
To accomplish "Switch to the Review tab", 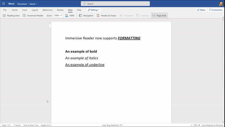I will (x=60, y=10).
